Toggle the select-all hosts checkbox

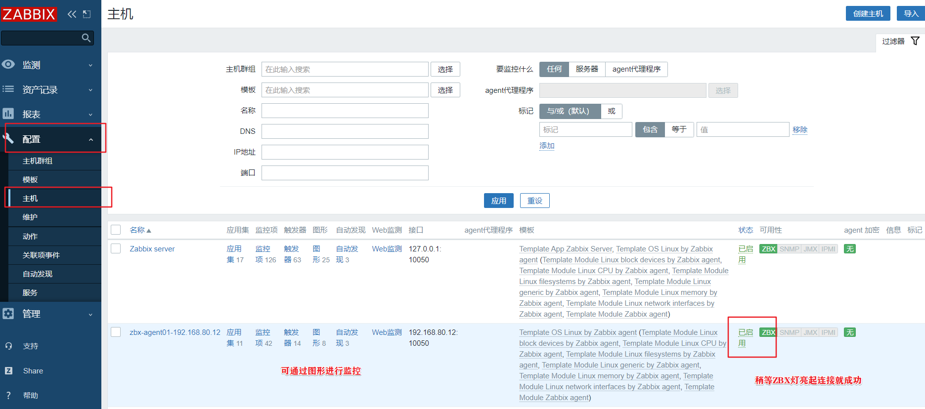click(116, 230)
